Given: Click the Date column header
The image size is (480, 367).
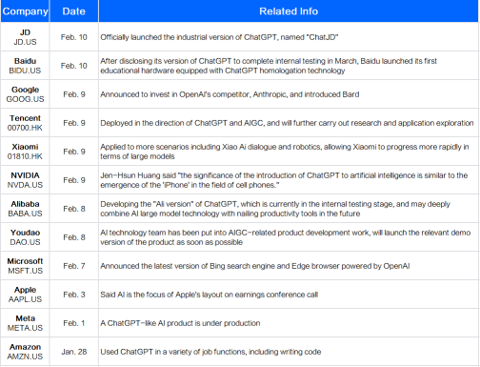Looking at the screenshot, I should (74, 11).
